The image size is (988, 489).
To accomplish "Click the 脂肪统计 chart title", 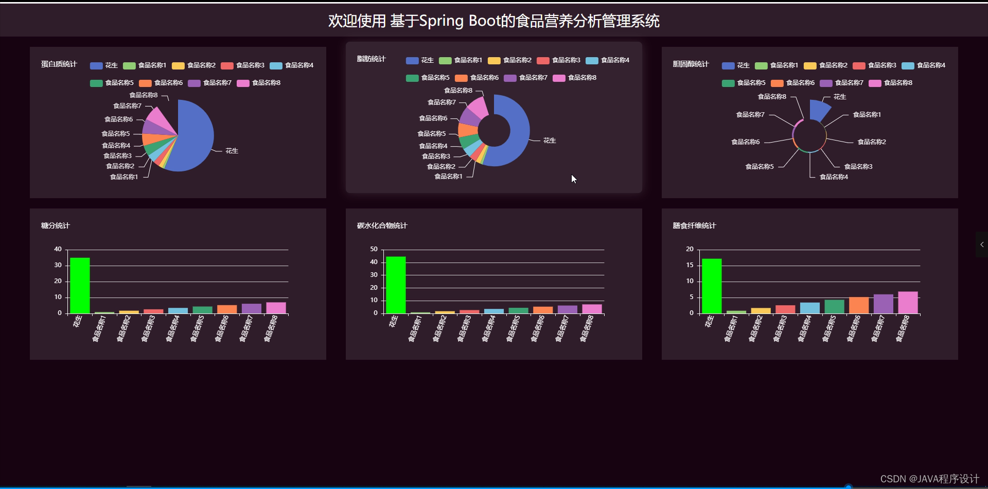I will [x=371, y=59].
